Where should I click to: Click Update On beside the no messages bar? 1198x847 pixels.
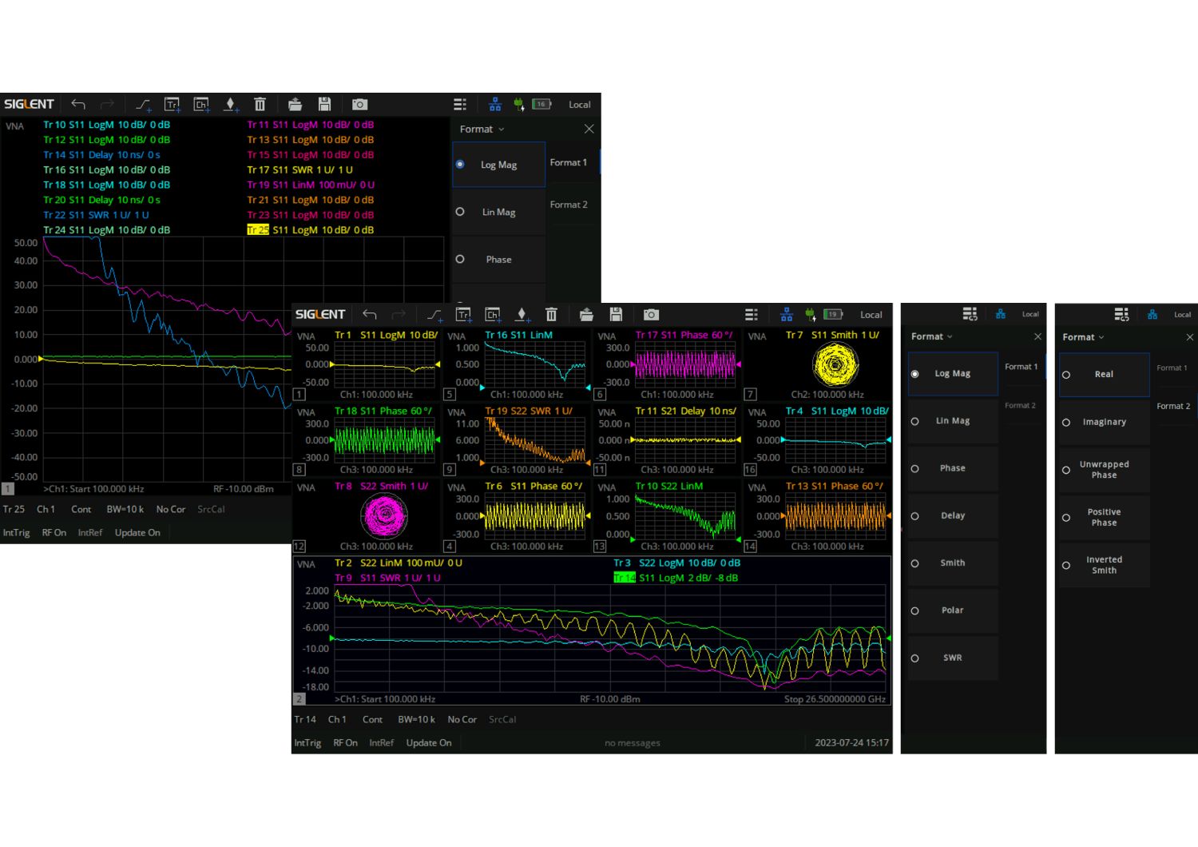pyautogui.click(x=428, y=743)
